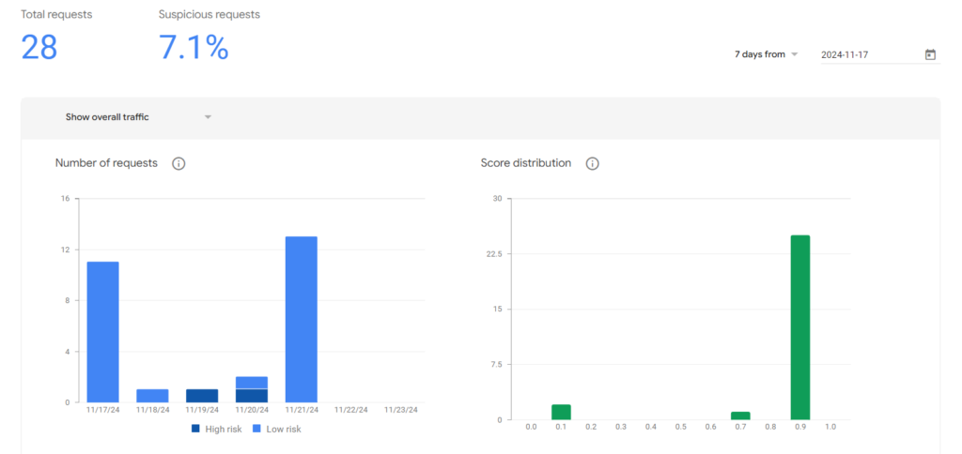Click the 0.1 score distribution bar

point(561,413)
